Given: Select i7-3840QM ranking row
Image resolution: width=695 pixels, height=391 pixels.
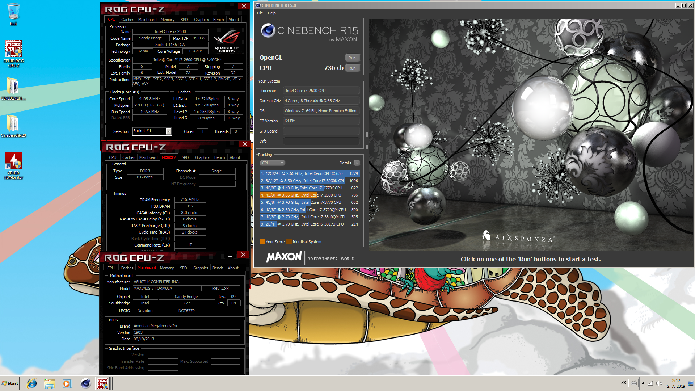Looking at the screenshot, I should [x=309, y=217].
